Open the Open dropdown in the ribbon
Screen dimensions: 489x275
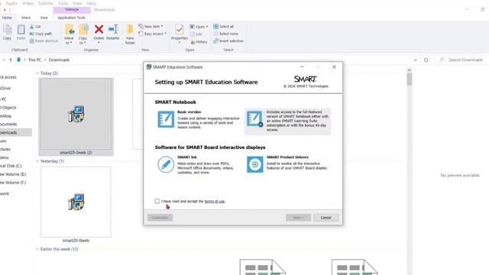[x=199, y=27]
